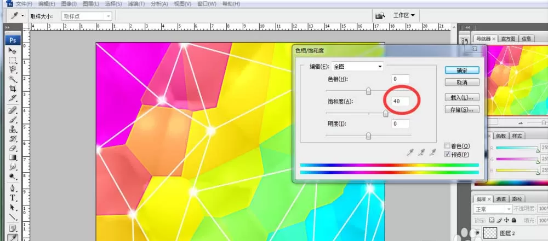The height and width of the screenshot is (241, 548).
Task: Uncheck the 预览 preview checkbox
Action: point(447,154)
